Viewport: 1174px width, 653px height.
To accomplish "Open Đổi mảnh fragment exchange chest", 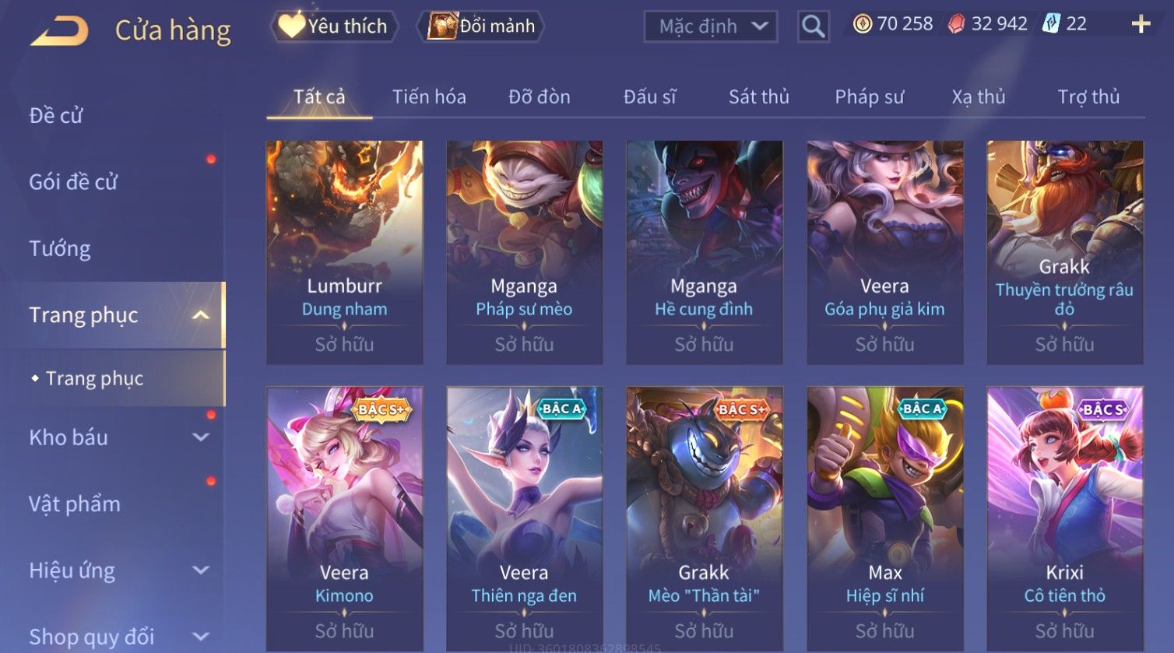I will [x=480, y=26].
